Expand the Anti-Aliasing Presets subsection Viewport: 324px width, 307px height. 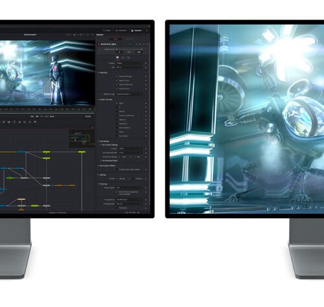[109, 161]
